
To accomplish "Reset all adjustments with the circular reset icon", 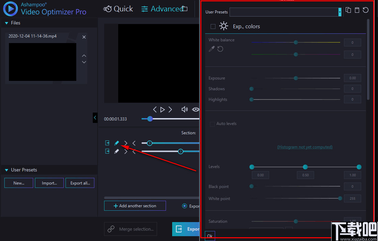I will [365, 10].
